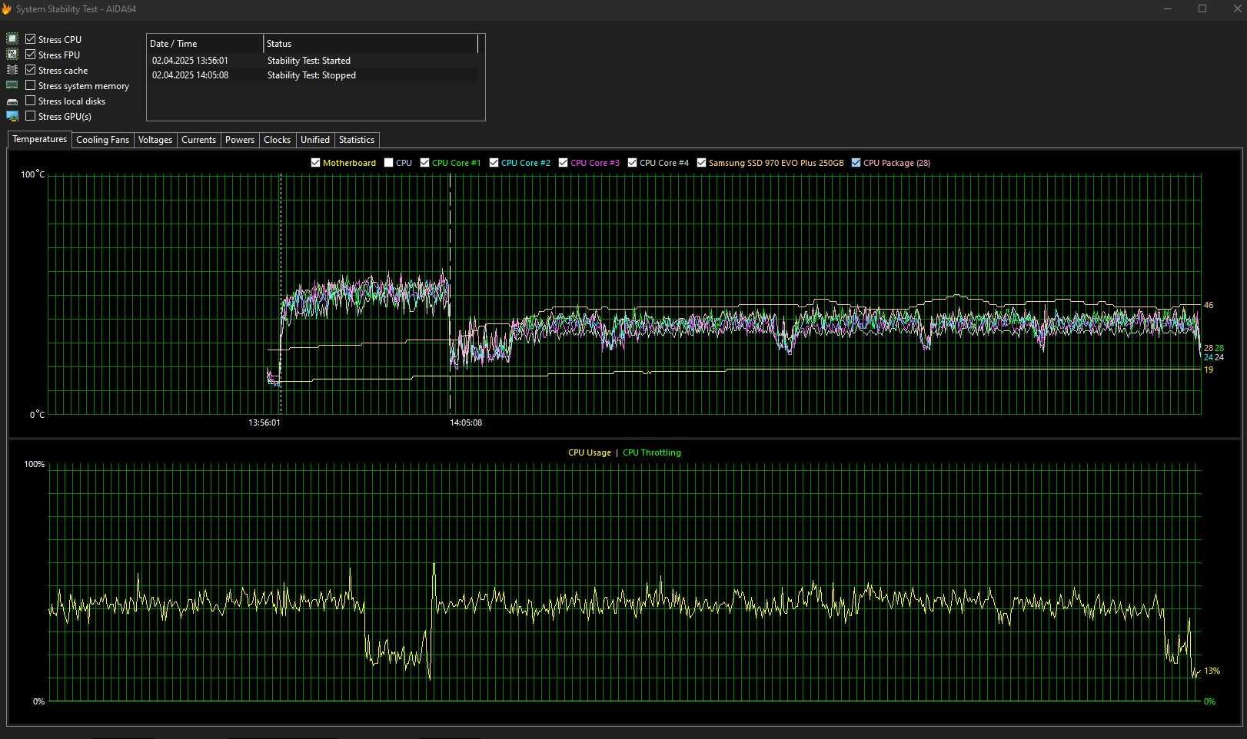Viewport: 1247px width, 739px height.
Task: Click the 14:05:08 marker label under graph
Action: tap(466, 423)
